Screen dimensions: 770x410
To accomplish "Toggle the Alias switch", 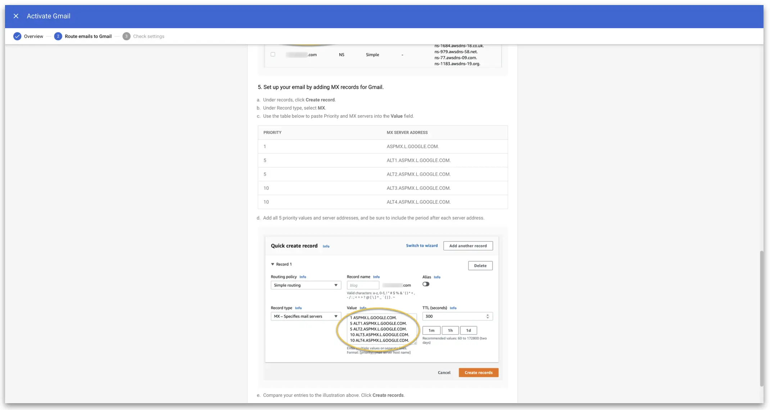I will [426, 284].
